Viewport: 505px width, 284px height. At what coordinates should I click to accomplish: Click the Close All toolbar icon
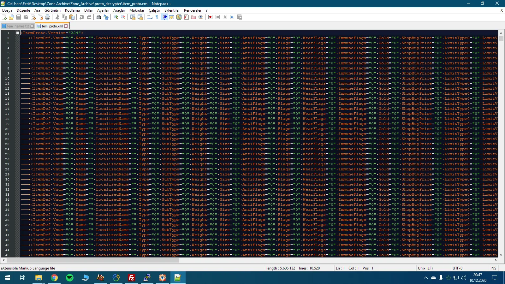[40, 17]
